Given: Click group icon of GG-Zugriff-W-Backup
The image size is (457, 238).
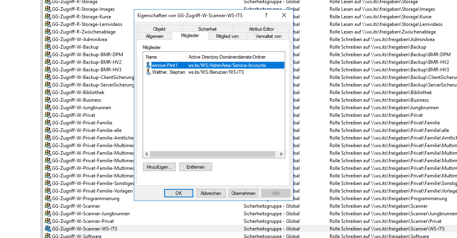Looking at the screenshot, I should coord(48,47).
